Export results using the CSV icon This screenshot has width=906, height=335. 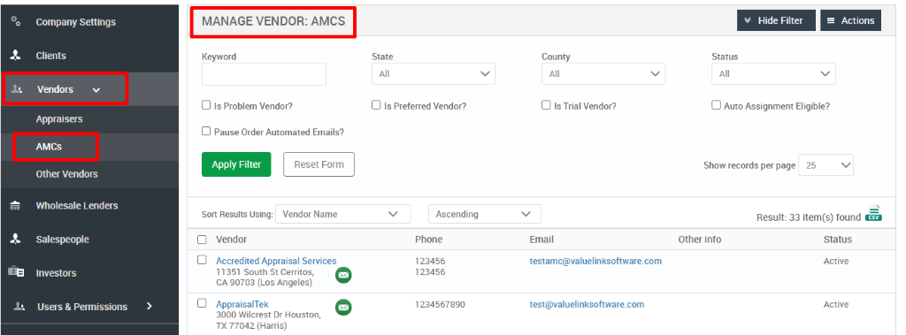[873, 214]
